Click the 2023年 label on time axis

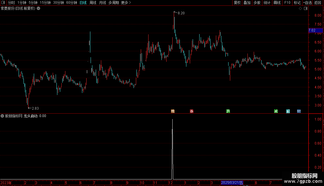[x=6, y=183]
